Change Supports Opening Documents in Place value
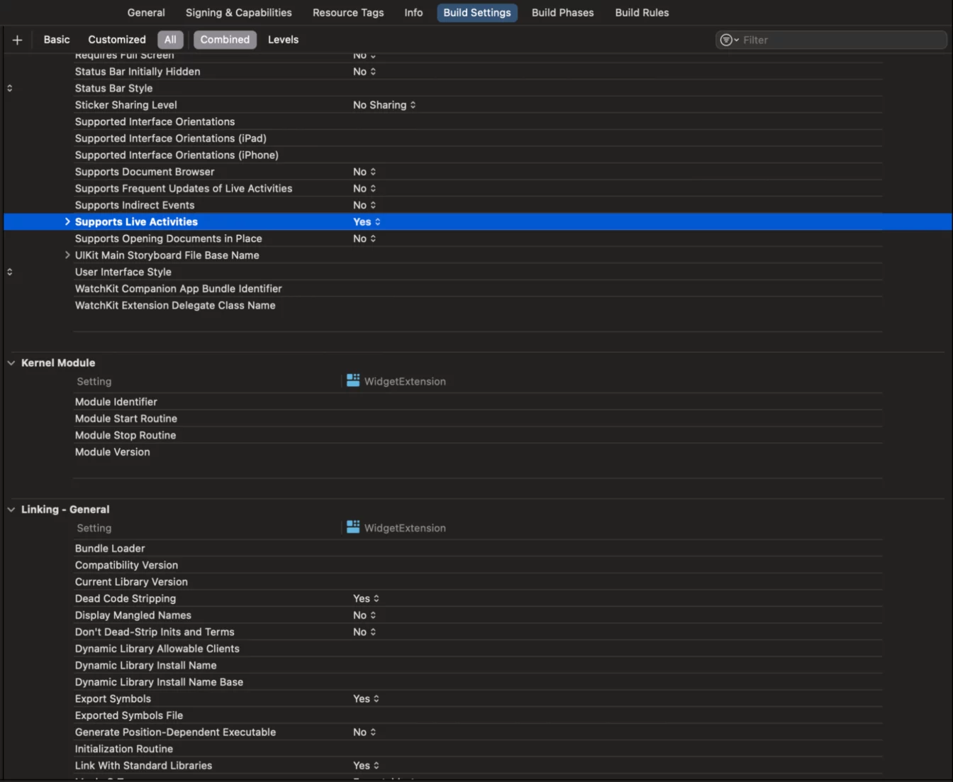 point(364,238)
